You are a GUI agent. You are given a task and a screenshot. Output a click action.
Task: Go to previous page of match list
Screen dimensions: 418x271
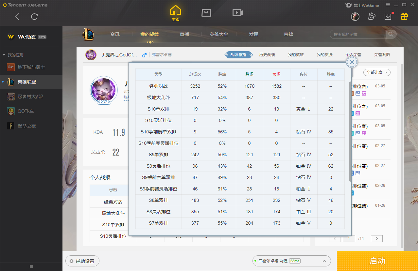coord(335,239)
